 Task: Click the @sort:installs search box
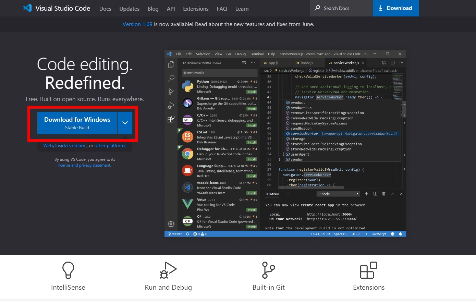pos(220,73)
